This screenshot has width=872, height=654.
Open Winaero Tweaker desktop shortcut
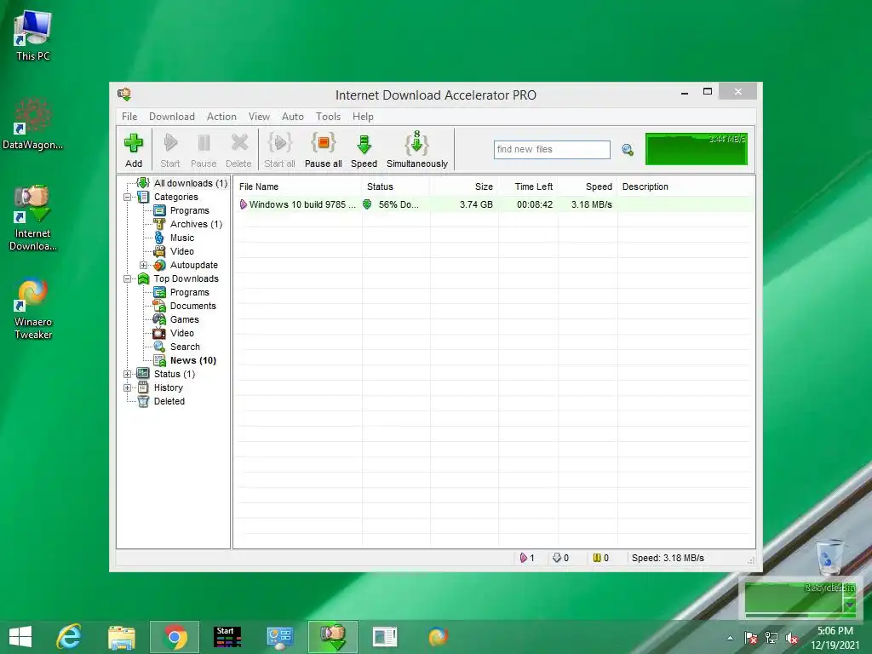point(33,308)
